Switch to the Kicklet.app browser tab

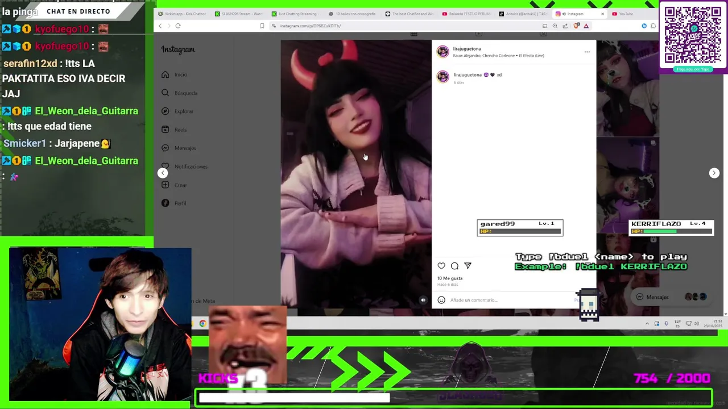(182, 14)
